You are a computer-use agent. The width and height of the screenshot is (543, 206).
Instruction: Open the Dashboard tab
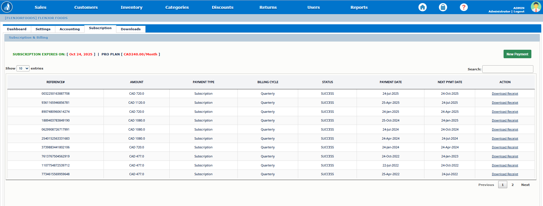(17, 29)
